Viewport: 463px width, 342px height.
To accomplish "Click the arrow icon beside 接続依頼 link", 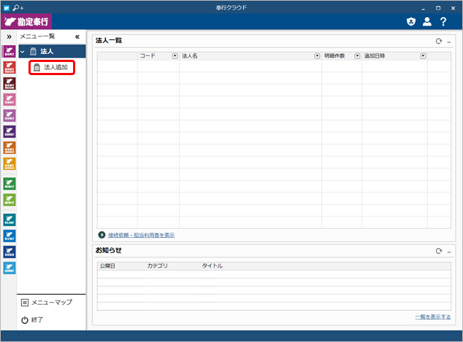I will pos(102,235).
